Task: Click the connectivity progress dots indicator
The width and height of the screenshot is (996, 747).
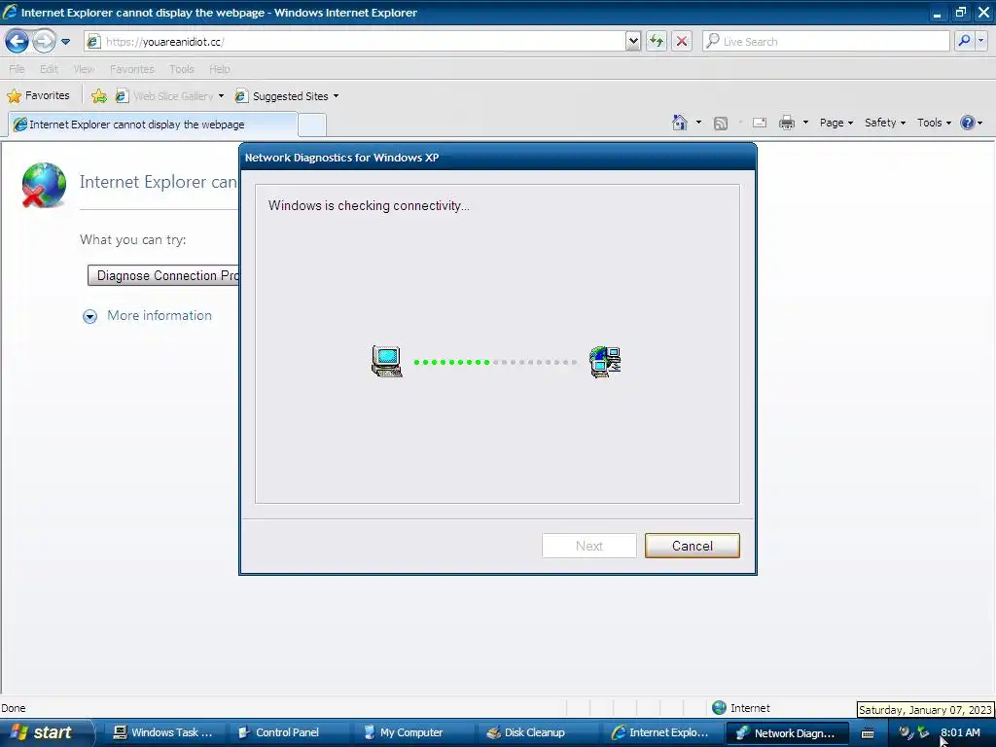Action: [495, 362]
